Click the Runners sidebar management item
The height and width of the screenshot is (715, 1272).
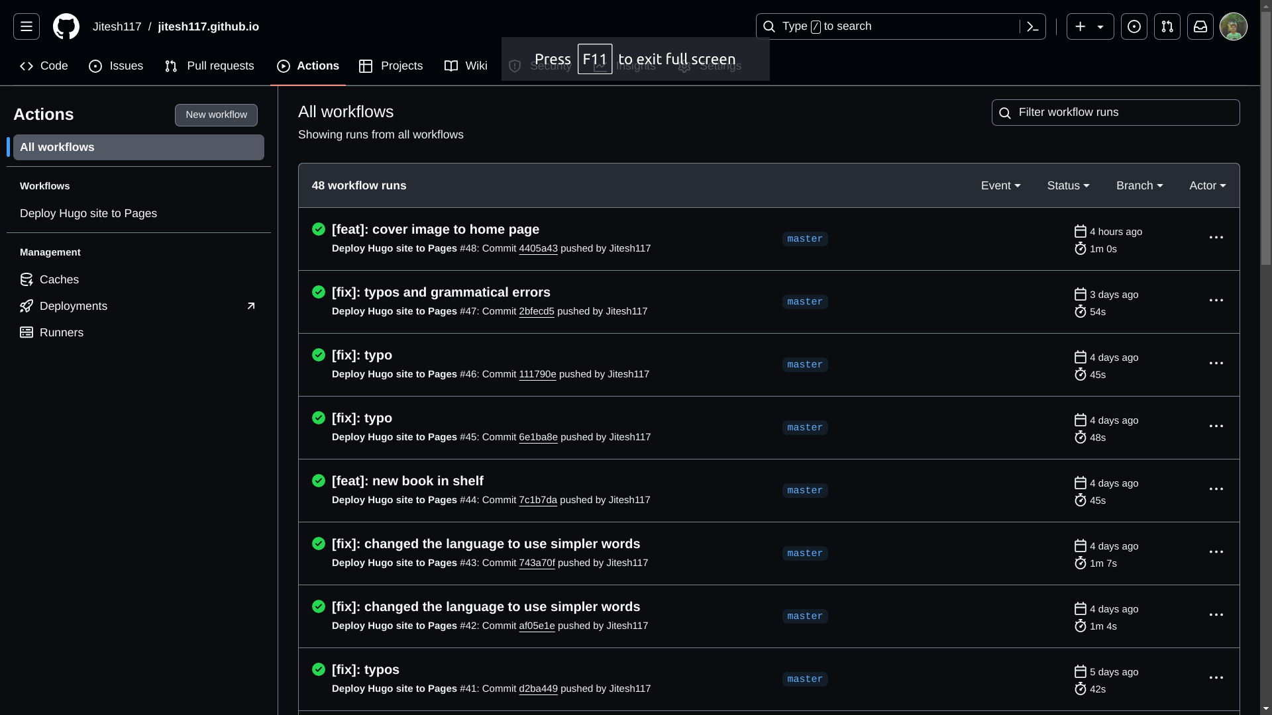[x=61, y=332]
